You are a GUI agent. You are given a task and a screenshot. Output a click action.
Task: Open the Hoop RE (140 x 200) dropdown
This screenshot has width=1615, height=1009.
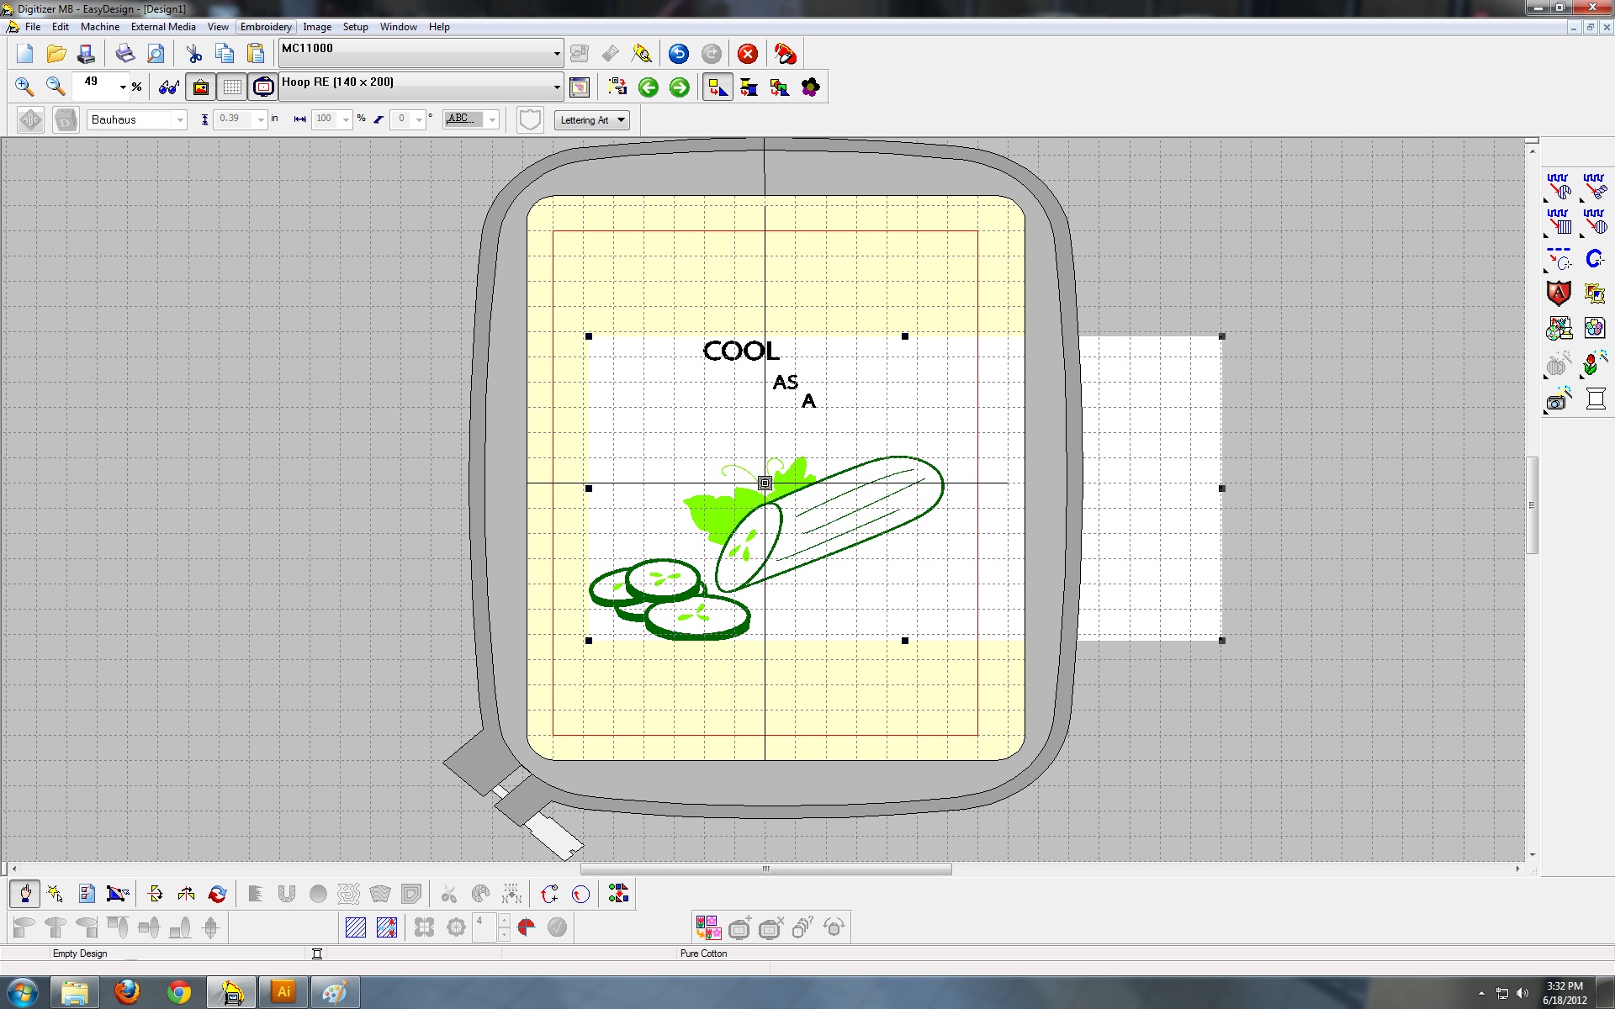coord(556,87)
